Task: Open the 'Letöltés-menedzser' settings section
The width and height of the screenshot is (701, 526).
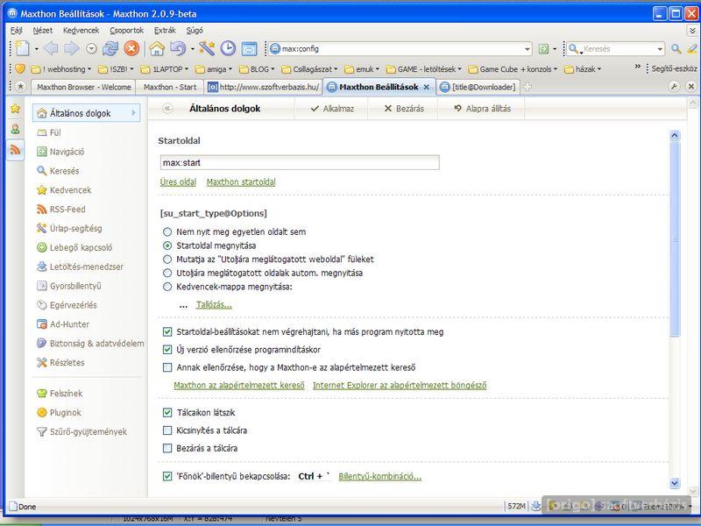Action: click(80, 267)
